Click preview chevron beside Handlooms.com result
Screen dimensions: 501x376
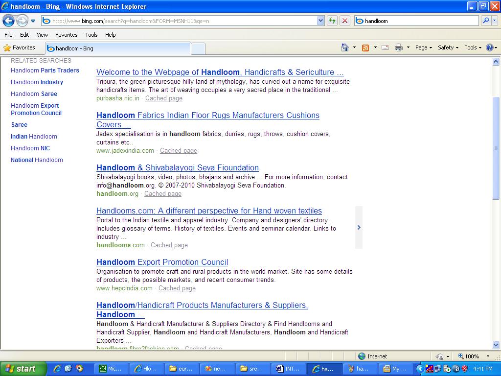point(359,228)
